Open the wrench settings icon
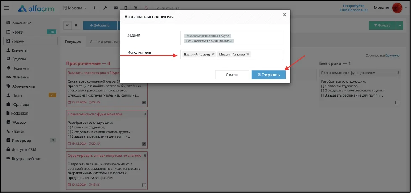The image size is (411, 193). [105, 8]
